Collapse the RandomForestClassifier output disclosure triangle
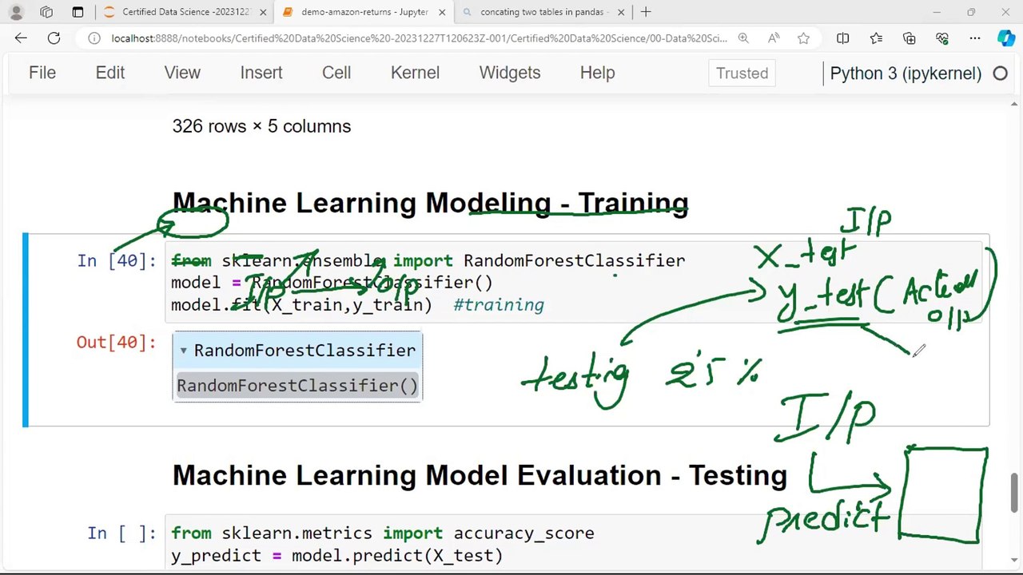Screen dimensions: 1023x575 click(x=184, y=351)
